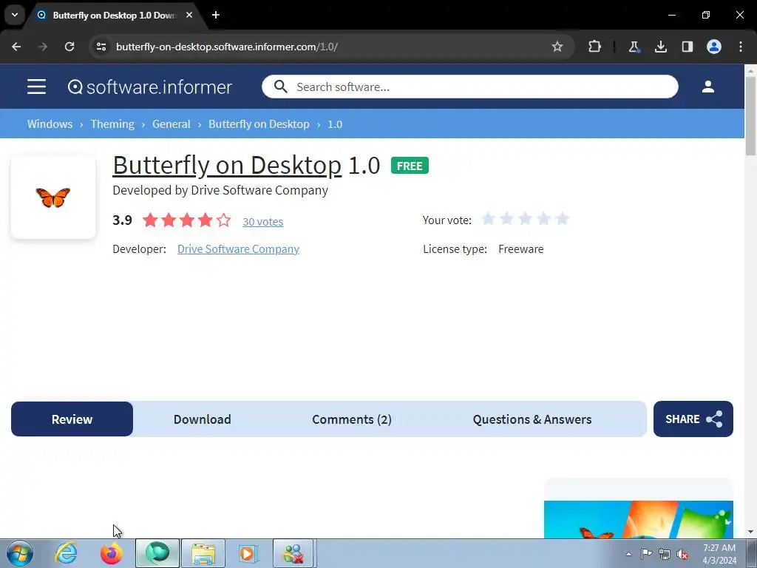
Task: Focus the Search software input field
Action: point(470,87)
